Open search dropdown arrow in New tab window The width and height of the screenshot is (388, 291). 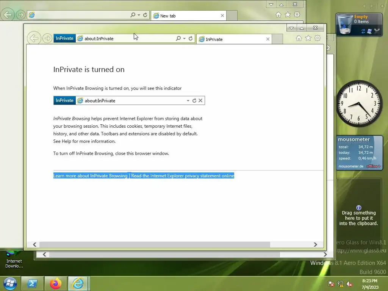(139, 15)
